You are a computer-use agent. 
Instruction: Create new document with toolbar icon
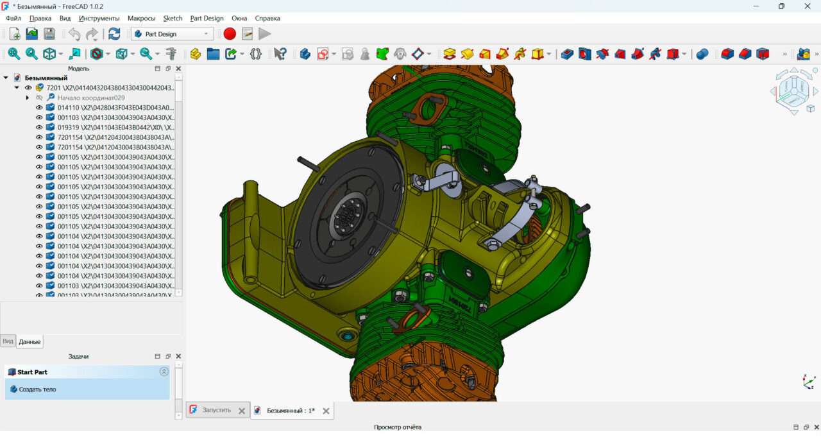[x=14, y=34]
